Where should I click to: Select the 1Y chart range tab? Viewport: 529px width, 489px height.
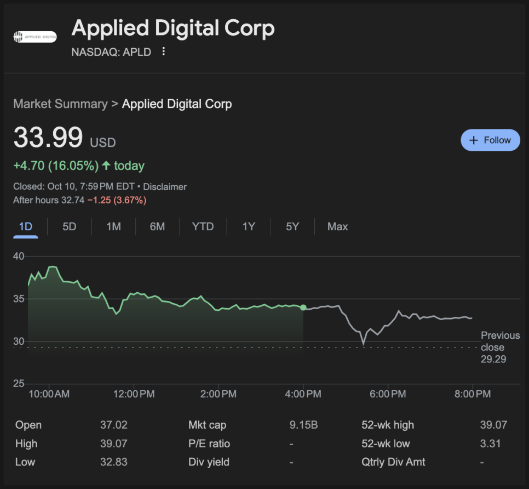249,227
